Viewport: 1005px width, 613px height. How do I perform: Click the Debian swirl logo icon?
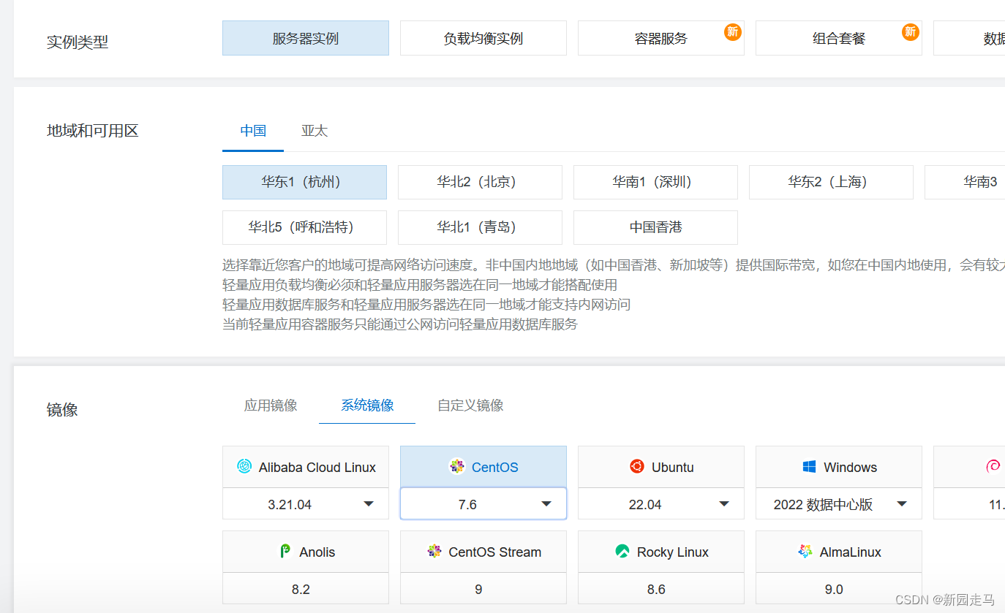click(x=993, y=466)
